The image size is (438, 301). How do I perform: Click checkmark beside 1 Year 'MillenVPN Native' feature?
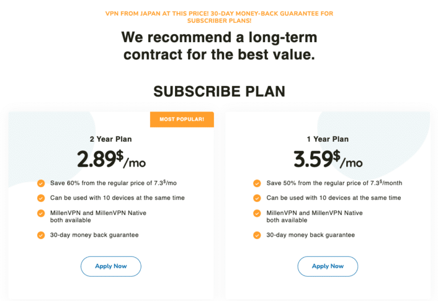click(x=257, y=213)
